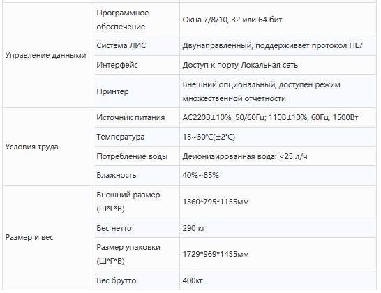Click the HL7 protocol description text

273,45
